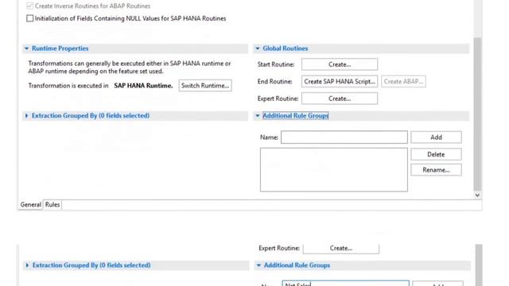
Task: Click the Switch Runtime... button
Action: pos(205,86)
